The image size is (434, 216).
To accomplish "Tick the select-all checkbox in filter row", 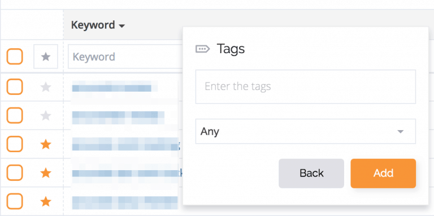I will click(x=15, y=57).
